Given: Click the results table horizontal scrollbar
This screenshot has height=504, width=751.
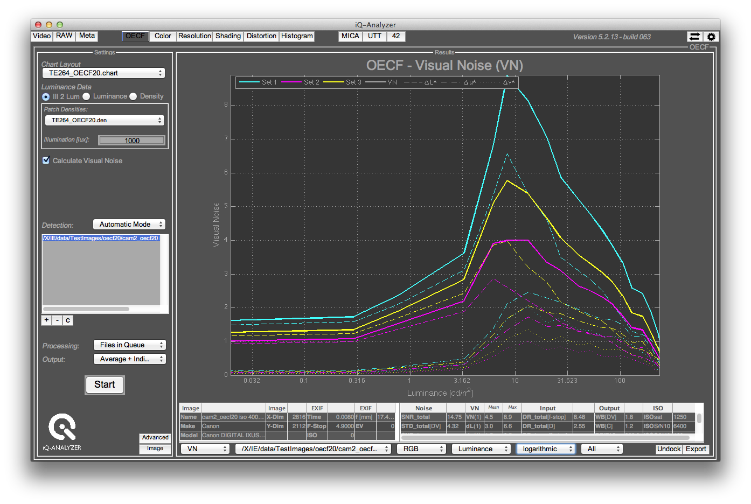Looking at the screenshot, I should pos(544,437).
